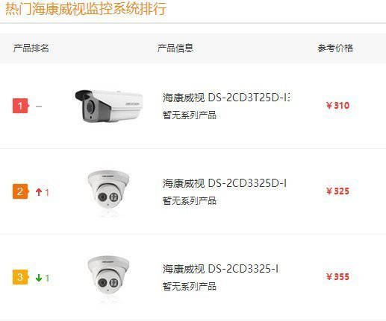
Task: Click the orange rank 2 badge
Action: pyautogui.click(x=21, y=191)
